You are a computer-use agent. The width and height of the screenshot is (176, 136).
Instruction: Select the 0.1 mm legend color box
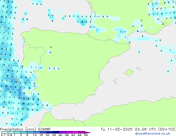click(x=5, y=132)
